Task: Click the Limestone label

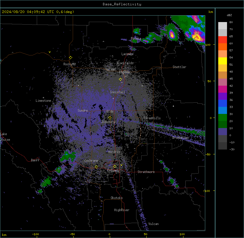Action: coord(43,101)
